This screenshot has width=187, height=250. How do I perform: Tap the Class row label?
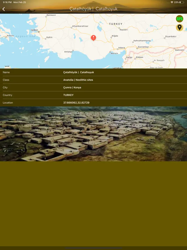(x=6, y=80)
